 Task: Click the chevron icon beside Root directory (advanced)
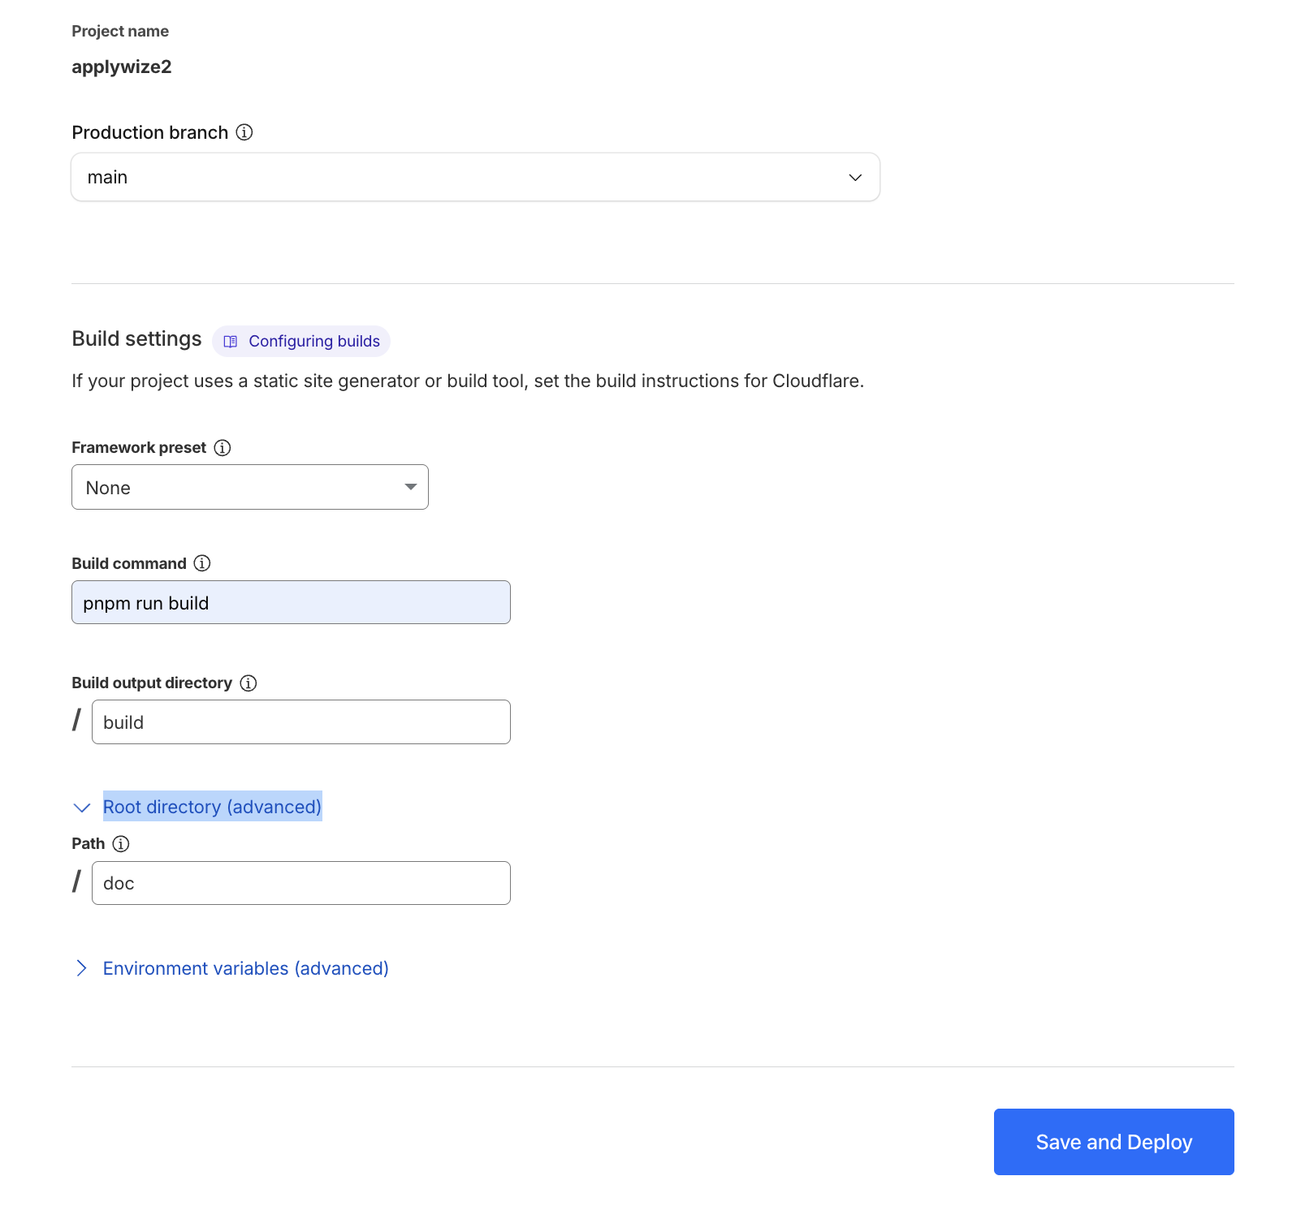point(81,807)
